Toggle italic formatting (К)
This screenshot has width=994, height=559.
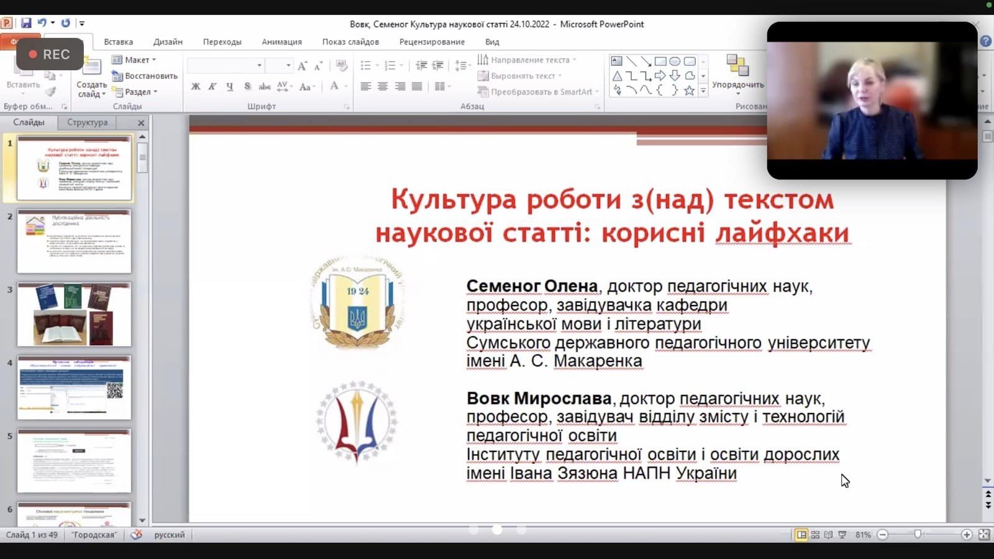point(212,86)
